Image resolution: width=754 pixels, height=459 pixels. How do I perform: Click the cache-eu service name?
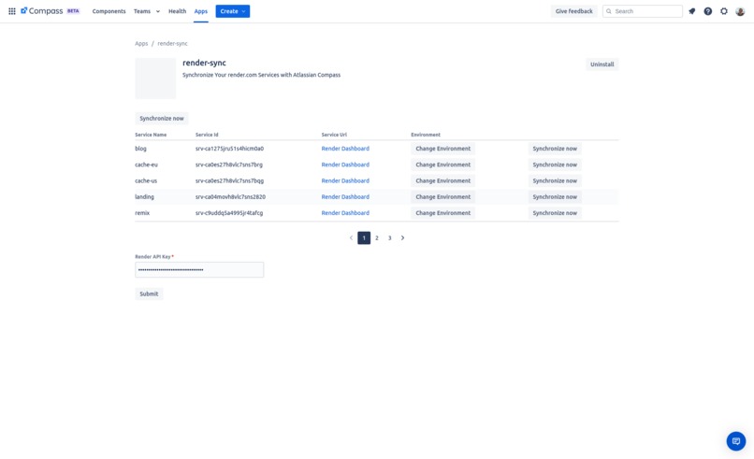[x=146, y=165]
